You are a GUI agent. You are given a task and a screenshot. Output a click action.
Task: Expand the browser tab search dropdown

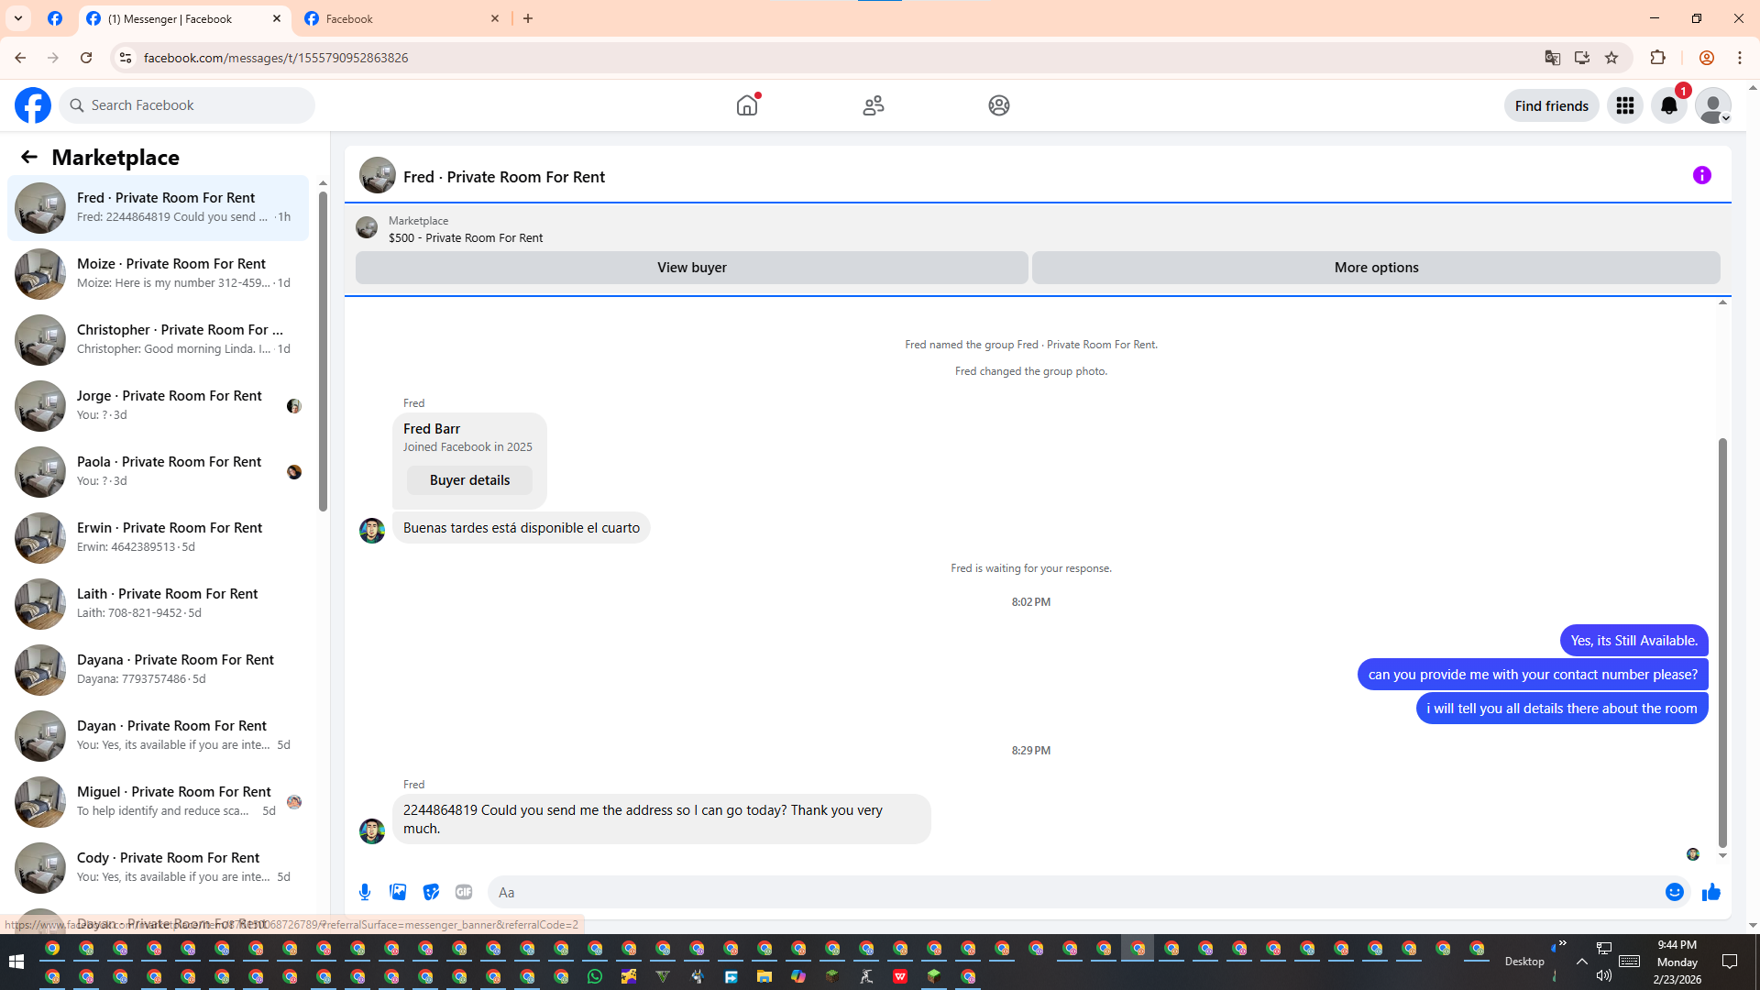point(18,18)
